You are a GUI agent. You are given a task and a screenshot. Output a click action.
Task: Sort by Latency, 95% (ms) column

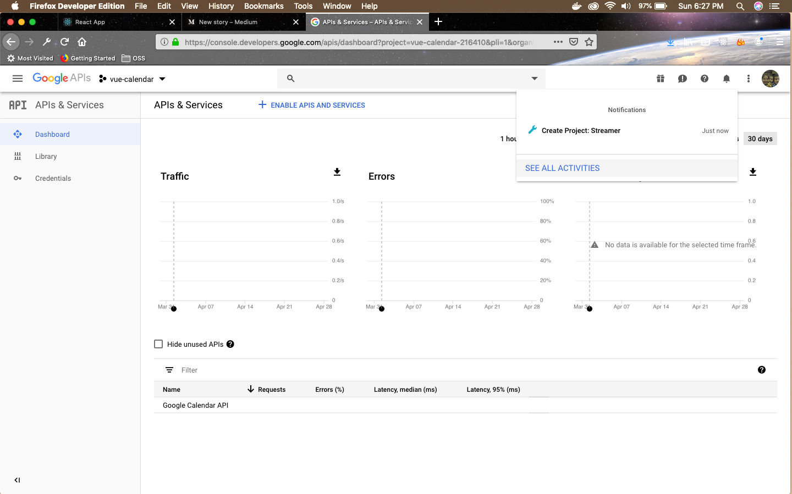[493, 390]
